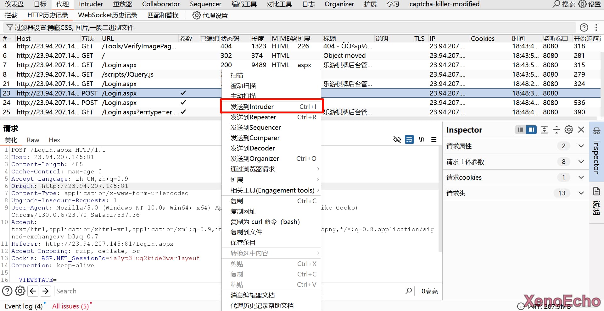Toggle the hide non-printable characters eye icon
Screen dimensions: 604x311
click(x=397, y=139)
